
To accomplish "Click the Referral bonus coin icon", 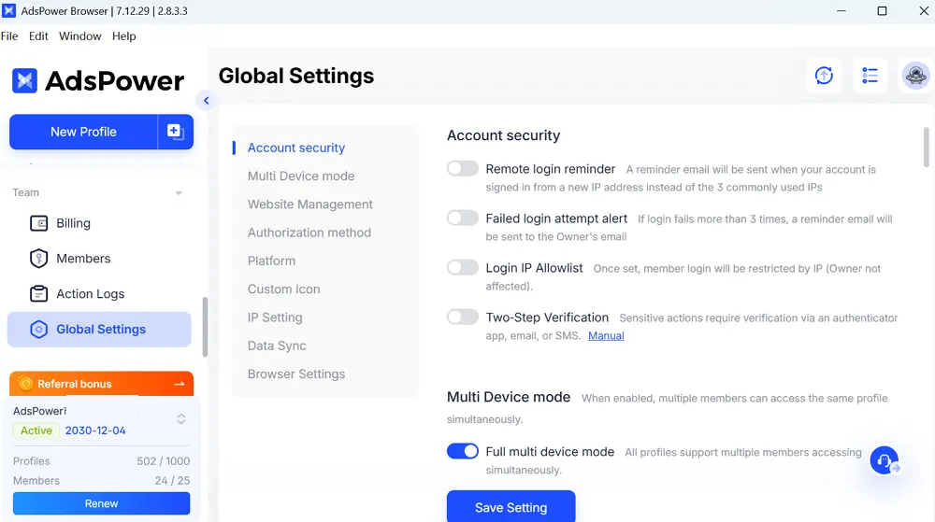I will coord(25,384).
